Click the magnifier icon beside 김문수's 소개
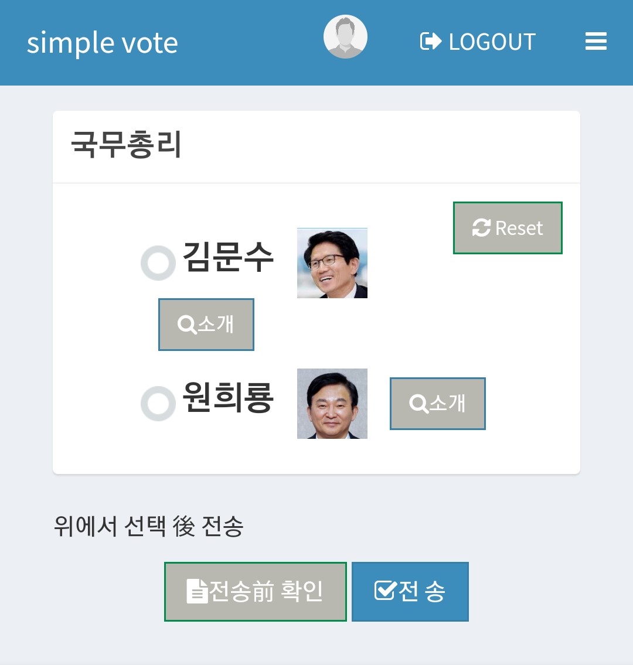This screenshot has height=665, width=633. pos(186,325)
